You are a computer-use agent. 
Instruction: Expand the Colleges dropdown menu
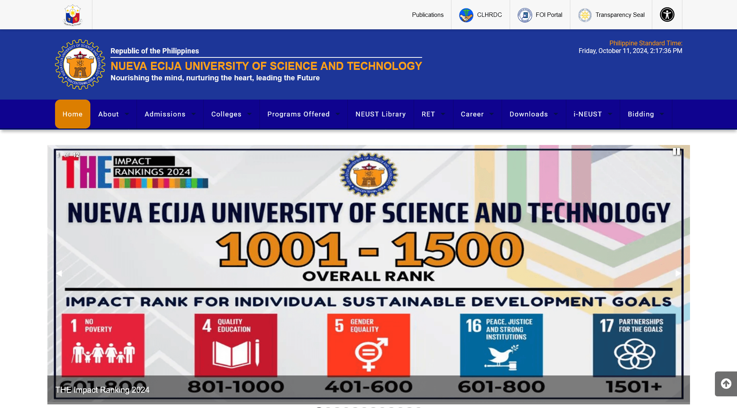tap(232, 114)
